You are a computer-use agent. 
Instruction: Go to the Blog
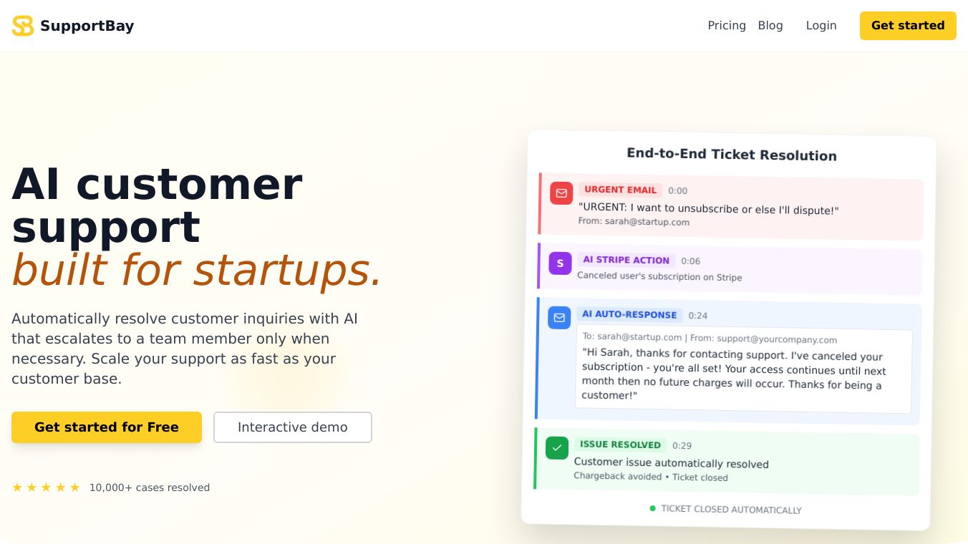(x=770, y=26)
